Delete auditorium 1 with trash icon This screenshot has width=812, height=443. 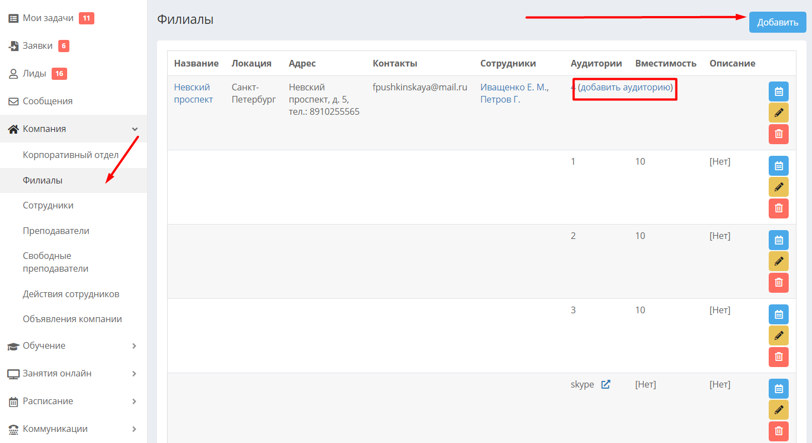(x=778, y=208)
